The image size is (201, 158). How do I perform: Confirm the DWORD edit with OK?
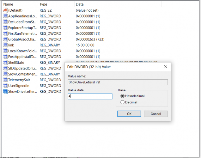point(129,114)
